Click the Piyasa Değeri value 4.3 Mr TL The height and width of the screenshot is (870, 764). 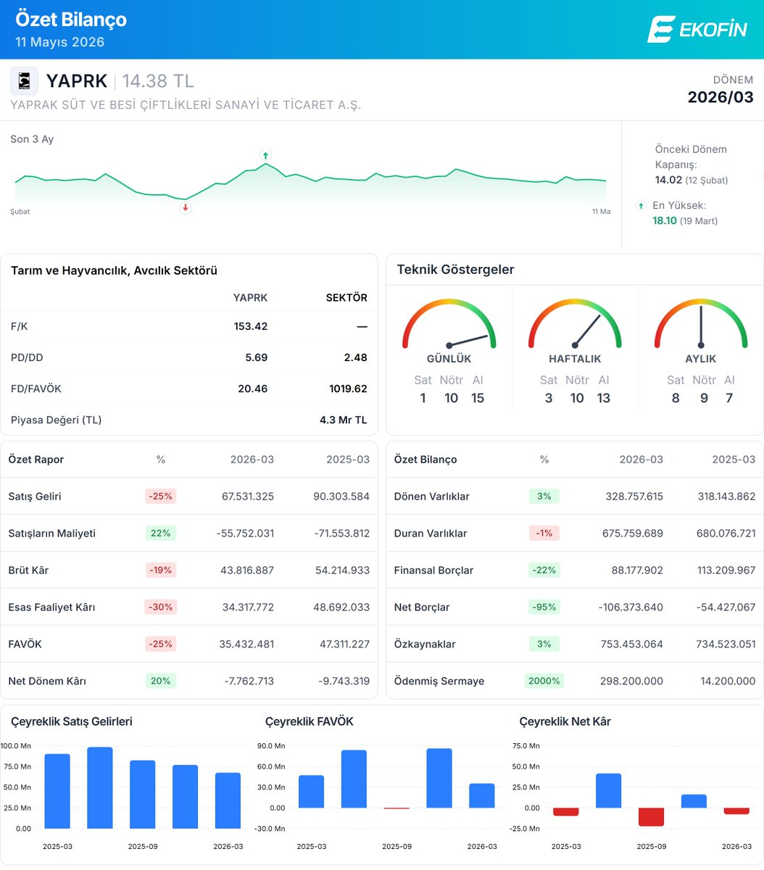pyautogui.click(x=344, y=420)
